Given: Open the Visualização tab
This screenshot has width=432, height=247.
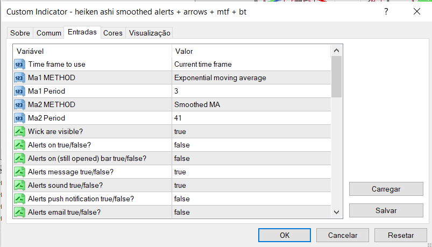Looking at the screenshot, I should (x=149, y=33).
